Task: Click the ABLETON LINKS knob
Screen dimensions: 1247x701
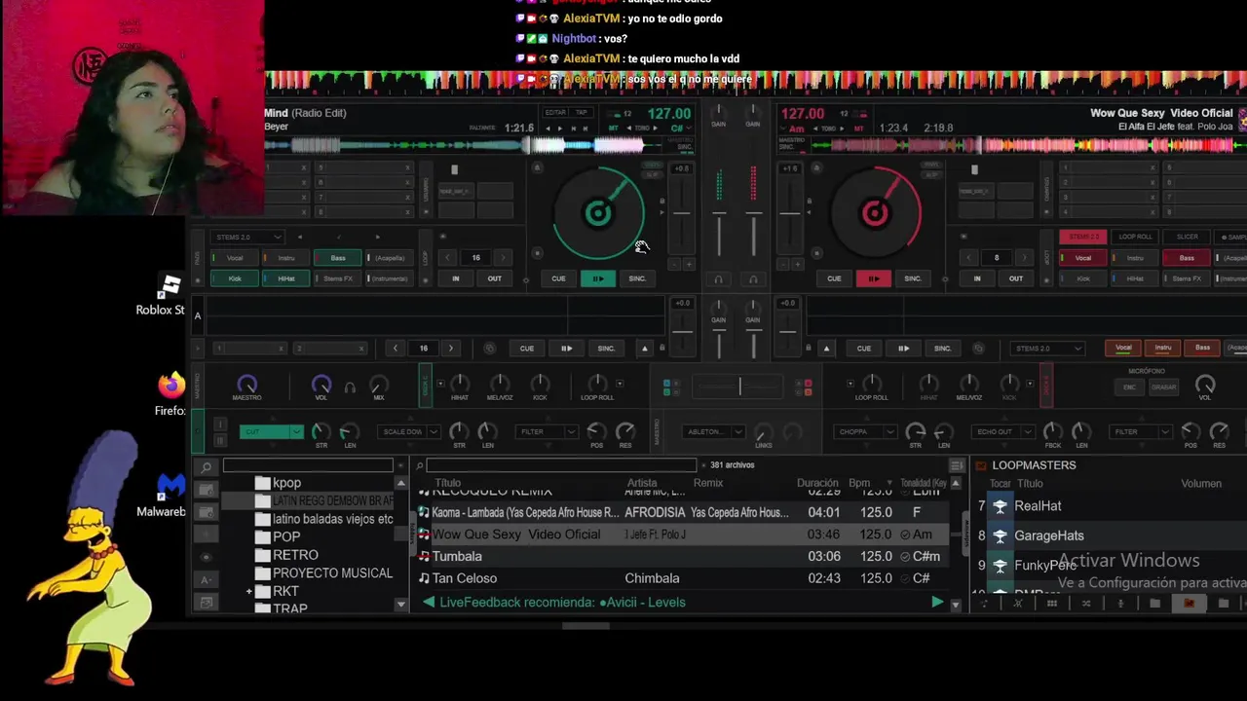Action: point(764,431)
